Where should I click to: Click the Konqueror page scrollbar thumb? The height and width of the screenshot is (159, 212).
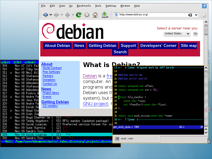click(x=206, y=30)
